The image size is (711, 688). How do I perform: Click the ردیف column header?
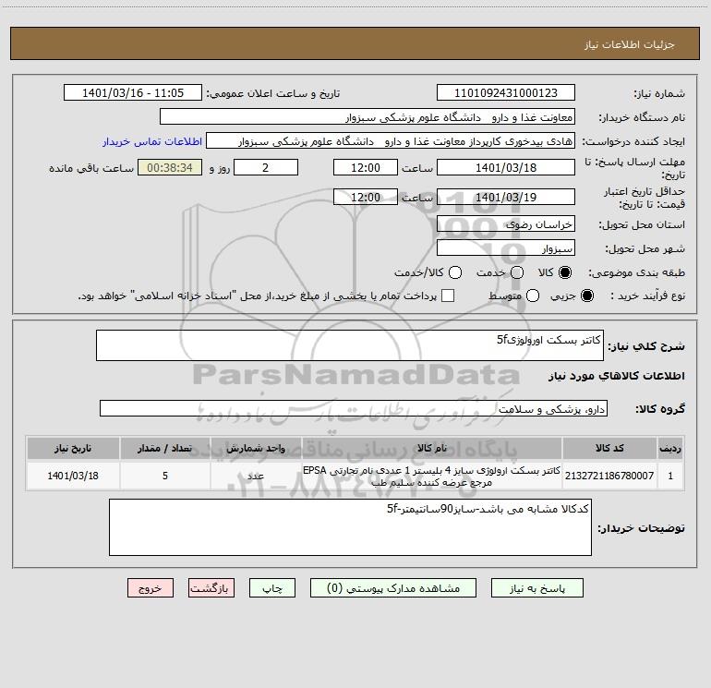pos(670,449)
